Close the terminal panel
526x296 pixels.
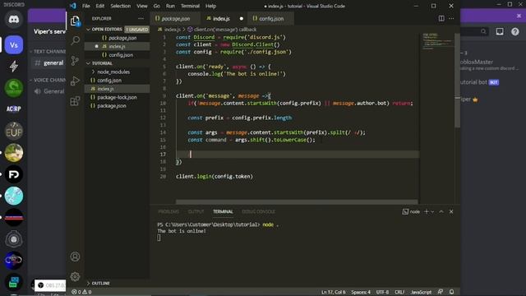tap(451, 212)
